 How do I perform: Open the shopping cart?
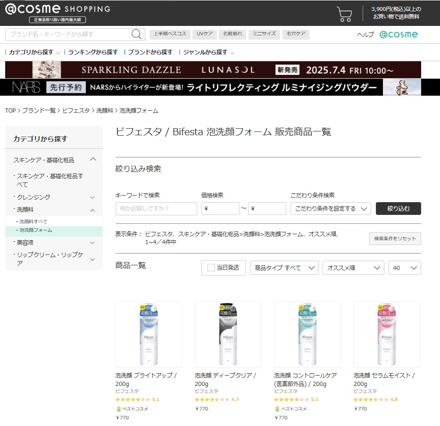(x=344, y=14)
